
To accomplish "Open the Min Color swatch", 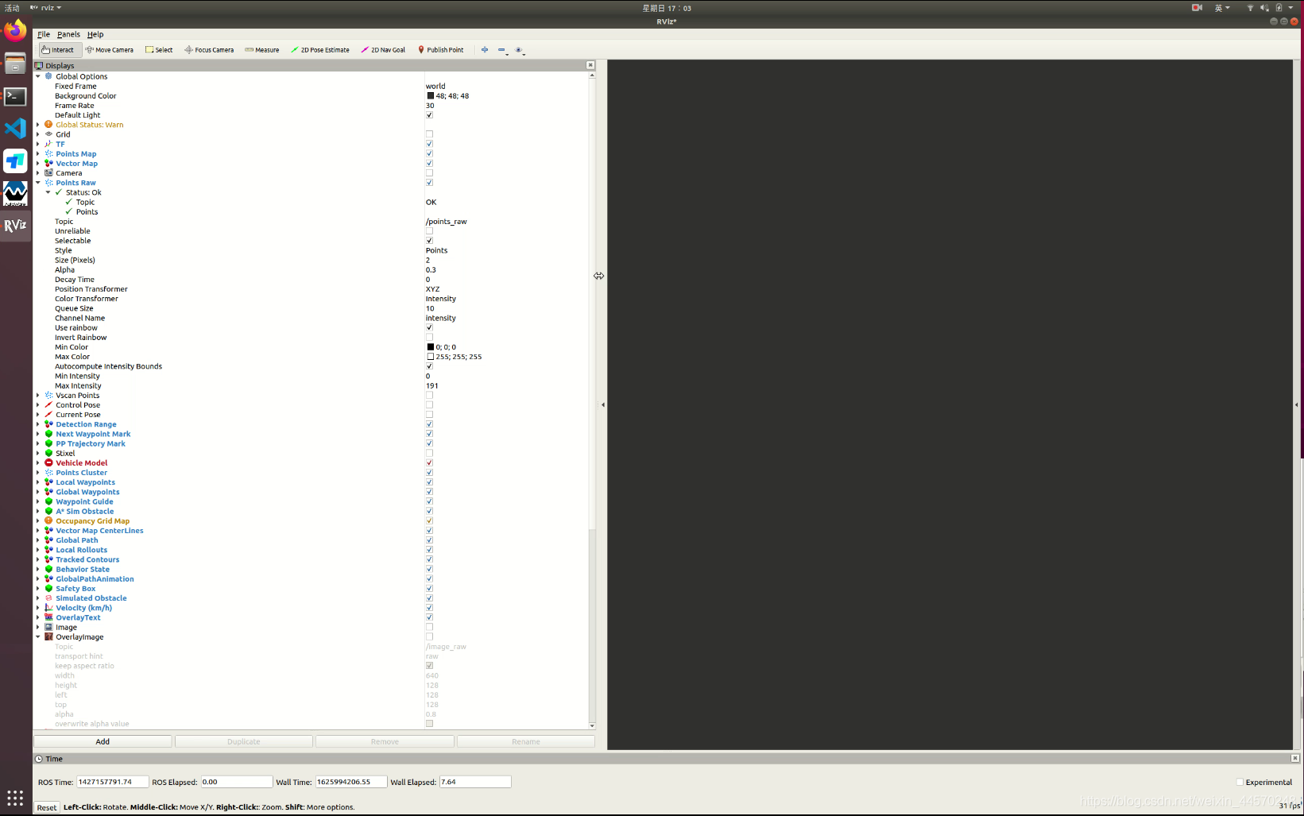I will [431, 347].
